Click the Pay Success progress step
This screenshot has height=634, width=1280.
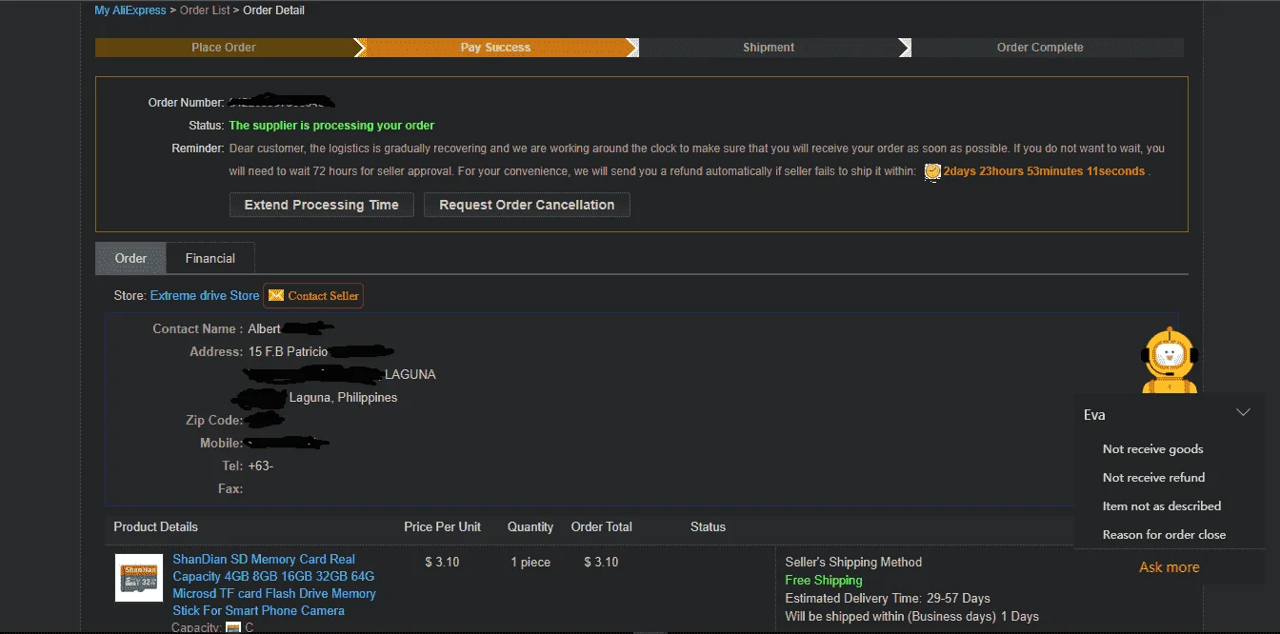click(x=495, y=48)
